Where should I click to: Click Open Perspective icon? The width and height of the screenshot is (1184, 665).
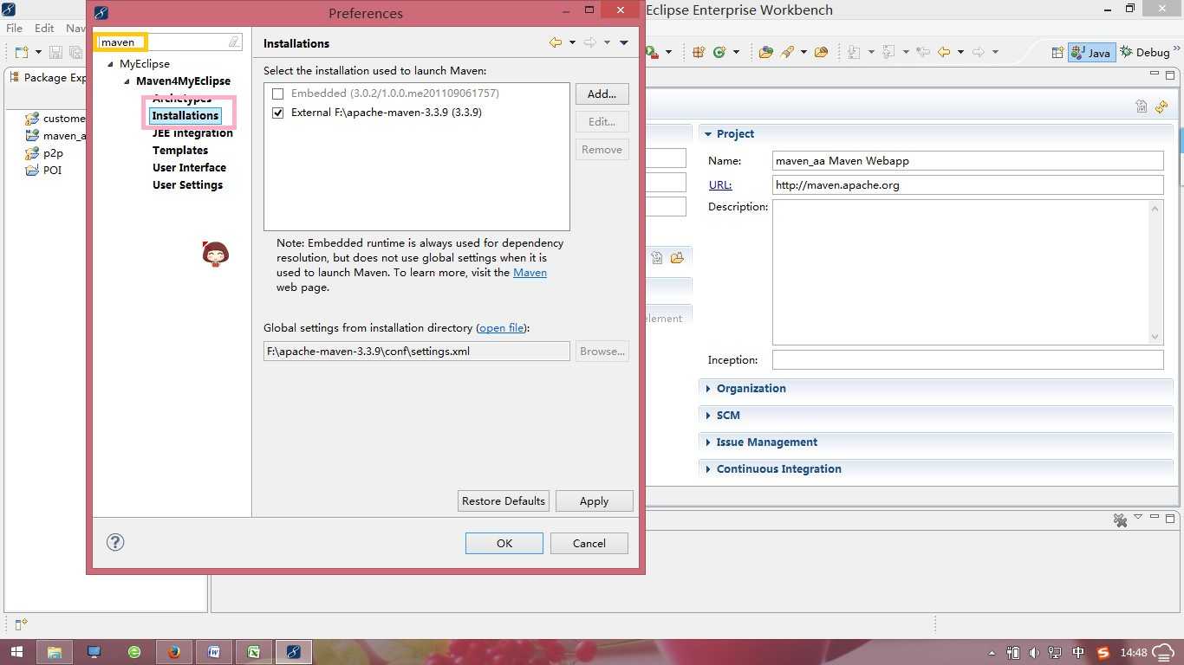tap(1057, 53)
